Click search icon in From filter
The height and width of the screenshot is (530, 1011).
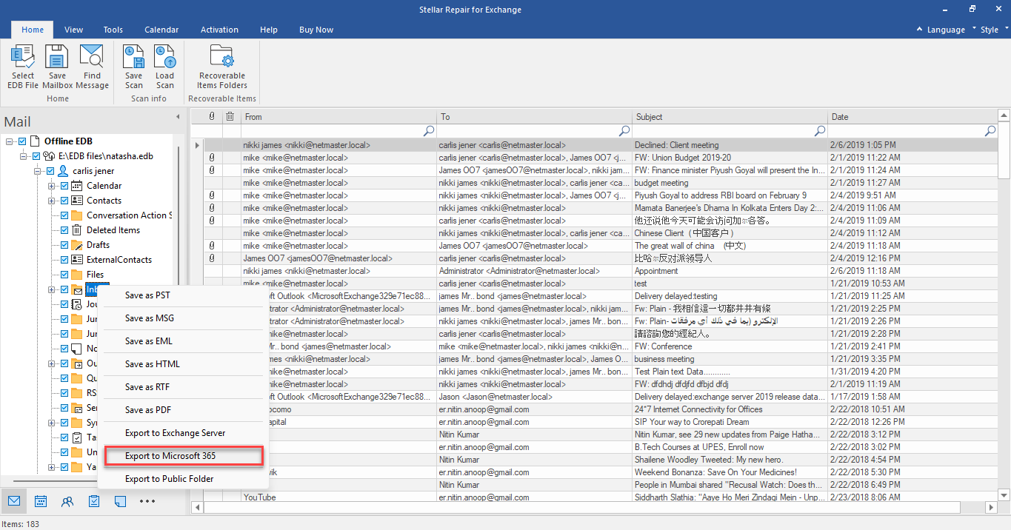(429, 131)
